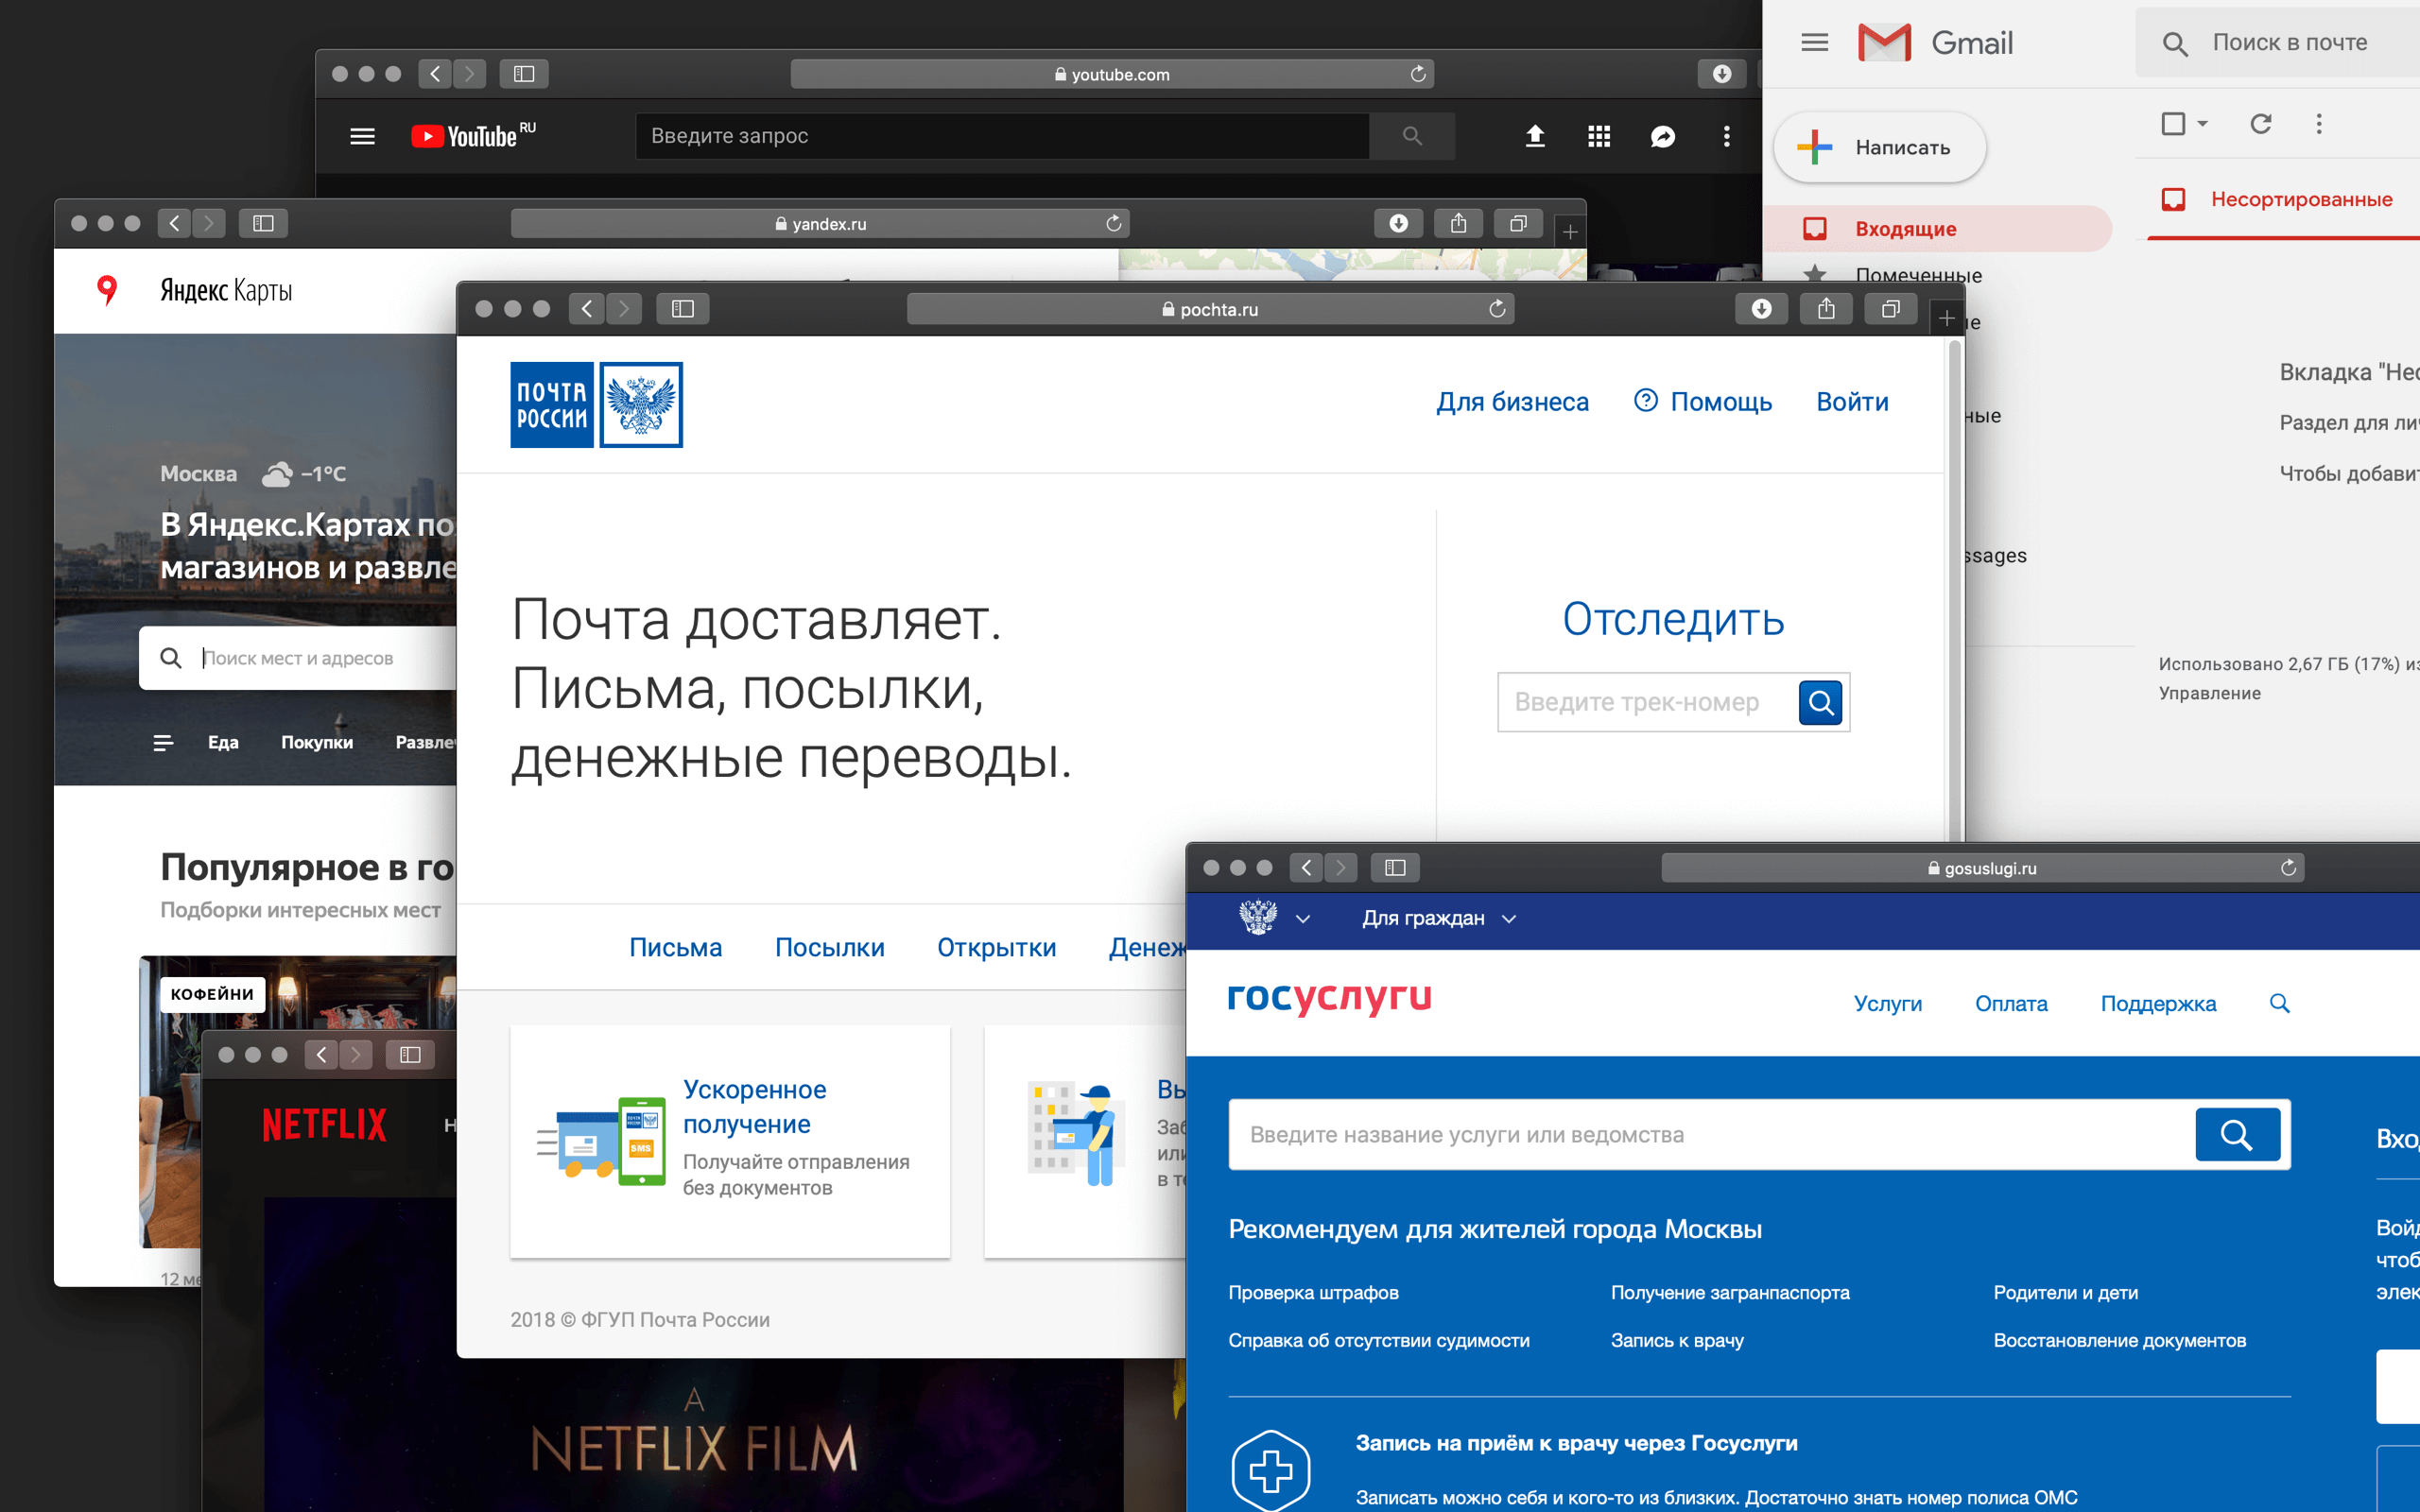Toggle sidebar in yandex.ru Safari window
Image resolution: width=2420 pixels, height=1512 pixels.
coord(263,223)
